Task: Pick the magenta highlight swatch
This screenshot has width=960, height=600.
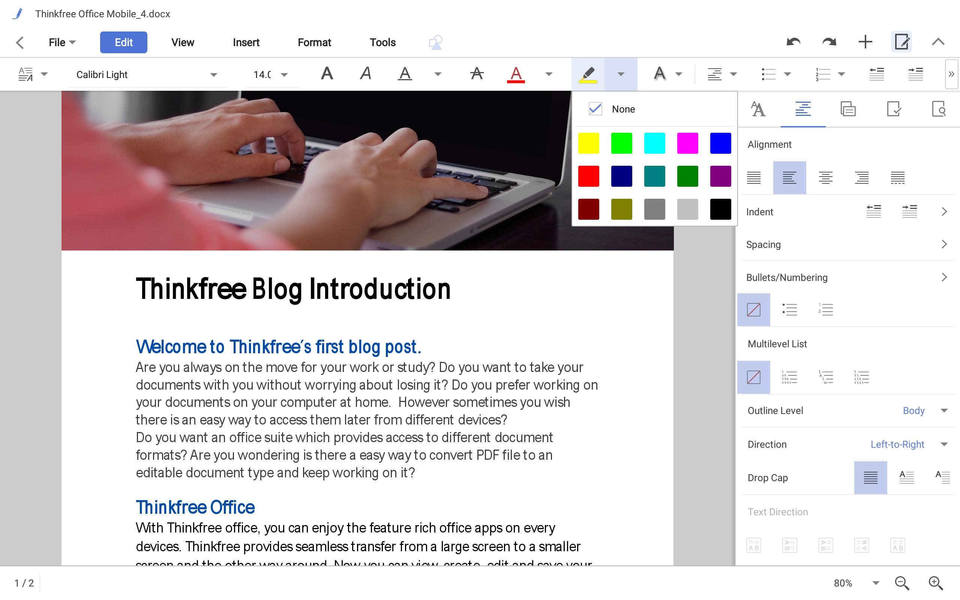Action: [x=687, y=143]
